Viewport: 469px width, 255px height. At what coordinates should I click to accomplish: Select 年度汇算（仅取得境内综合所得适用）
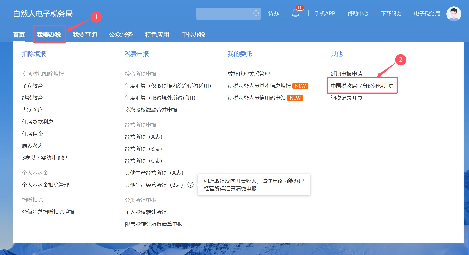(168, 86)
